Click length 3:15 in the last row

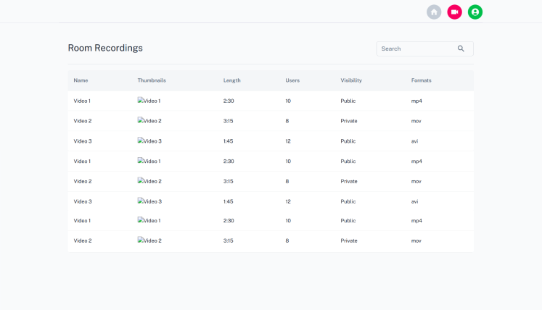pos(228,240)
